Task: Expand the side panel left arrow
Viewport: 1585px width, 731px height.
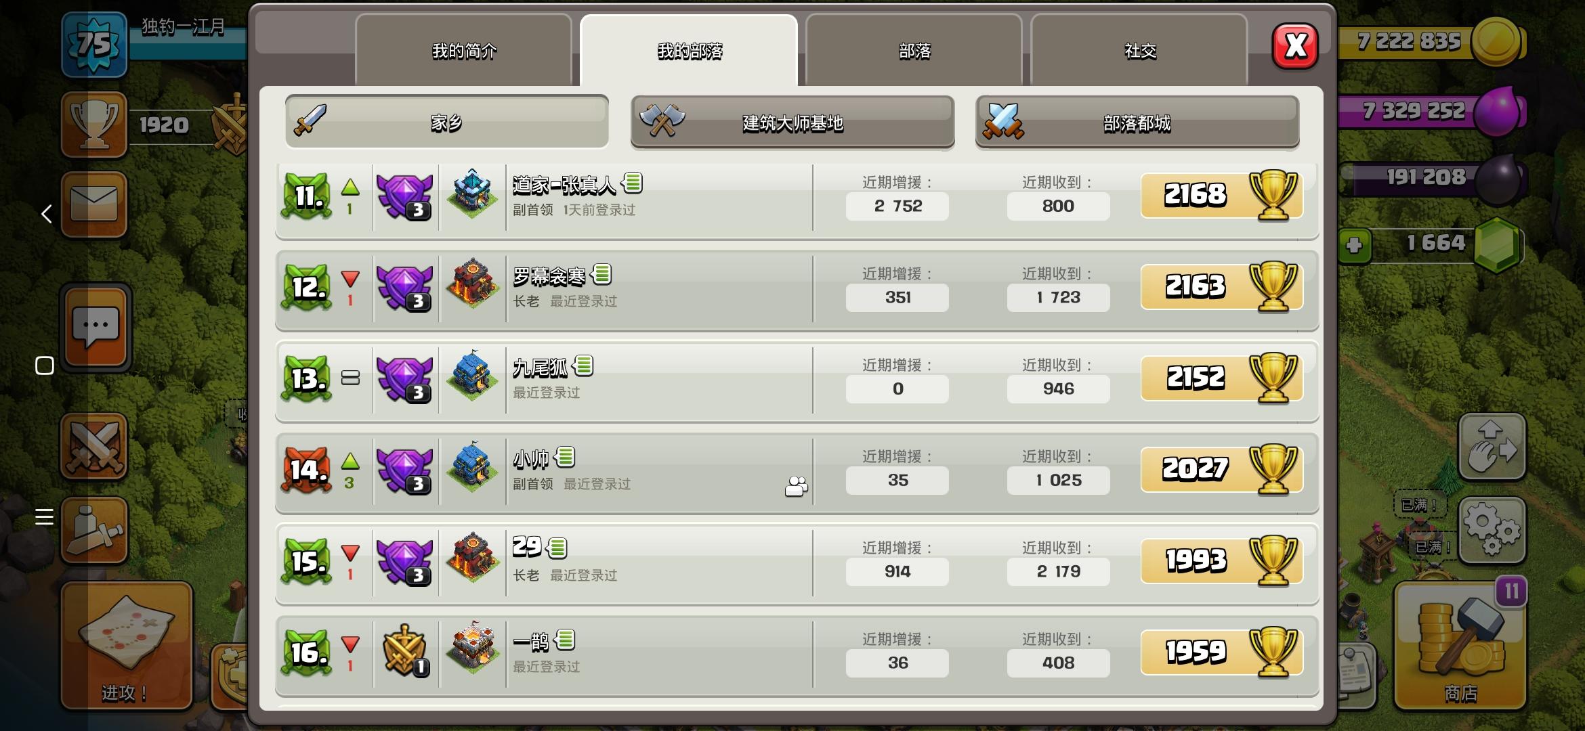Action: click(46, 214)
